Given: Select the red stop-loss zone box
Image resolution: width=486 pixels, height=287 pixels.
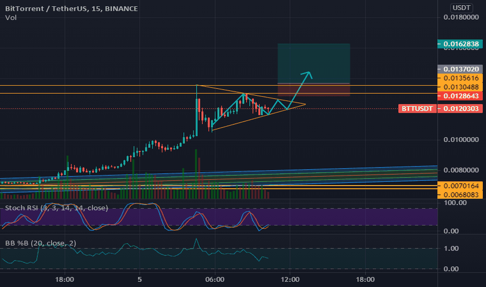Looking at the screenshot, I should coord(314,90).
